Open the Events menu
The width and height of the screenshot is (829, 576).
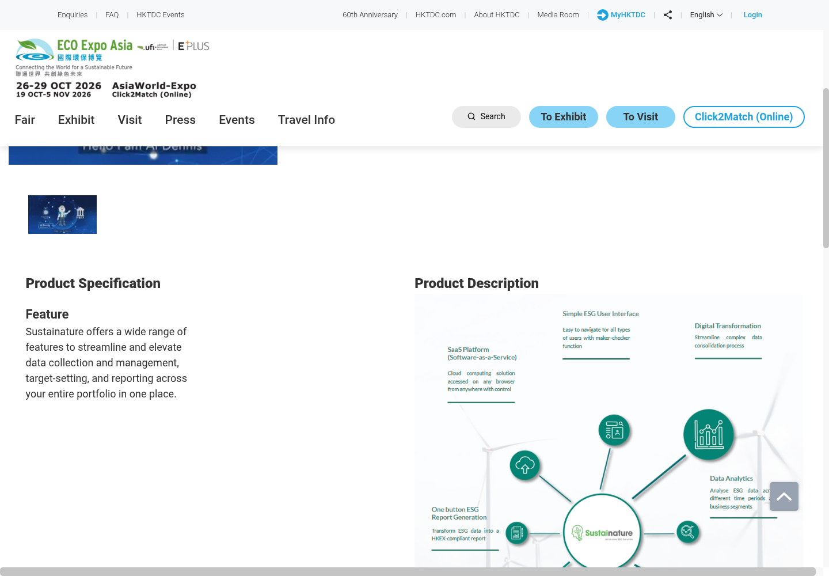[237, 120]
